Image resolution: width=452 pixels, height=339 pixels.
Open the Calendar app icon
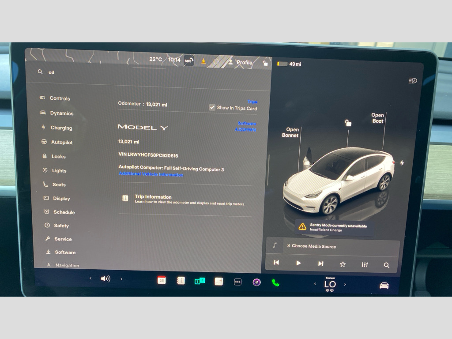coord(162,280)
